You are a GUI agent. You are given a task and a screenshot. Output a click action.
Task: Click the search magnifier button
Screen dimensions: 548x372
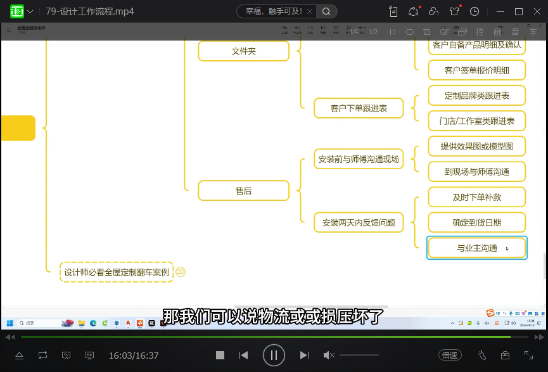tap(326, 11)
